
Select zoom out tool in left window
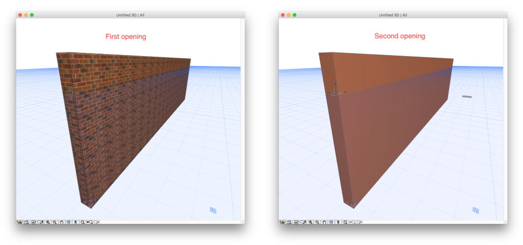(x=55, y=222)
